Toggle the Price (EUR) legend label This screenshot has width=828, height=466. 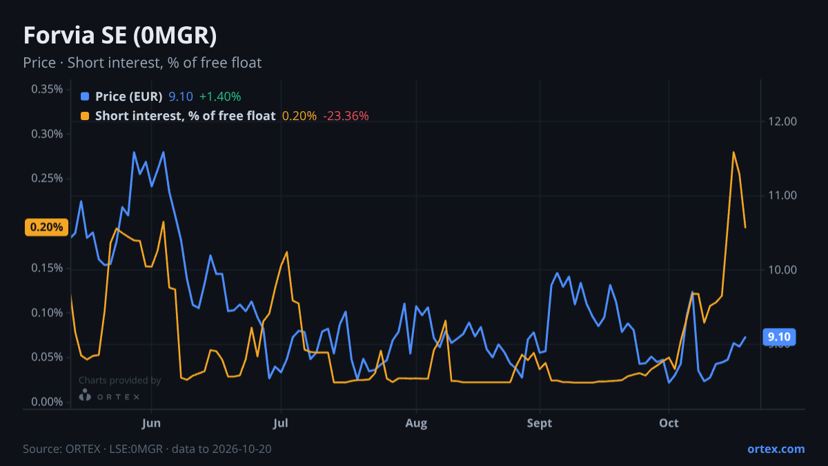point(129,97)
